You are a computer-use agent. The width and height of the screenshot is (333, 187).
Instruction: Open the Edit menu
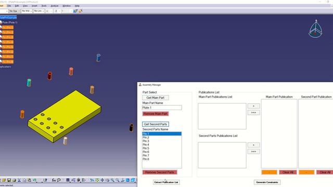[x=17, y=6]
